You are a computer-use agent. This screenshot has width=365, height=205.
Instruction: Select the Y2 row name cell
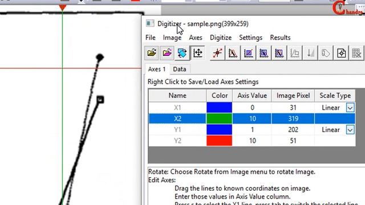(177, 141)
